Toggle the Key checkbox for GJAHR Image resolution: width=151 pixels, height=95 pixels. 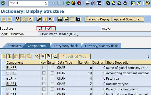pyautogui.click(x=44, y=78)
